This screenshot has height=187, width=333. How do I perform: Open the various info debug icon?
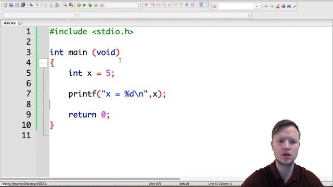click(207, 5)
